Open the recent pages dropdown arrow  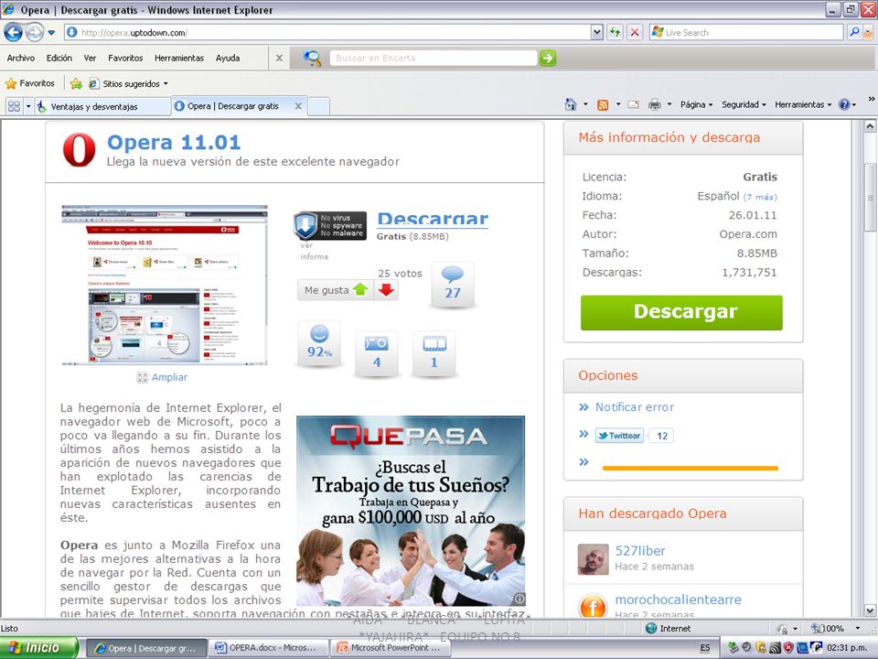click(x=51, y=33)
